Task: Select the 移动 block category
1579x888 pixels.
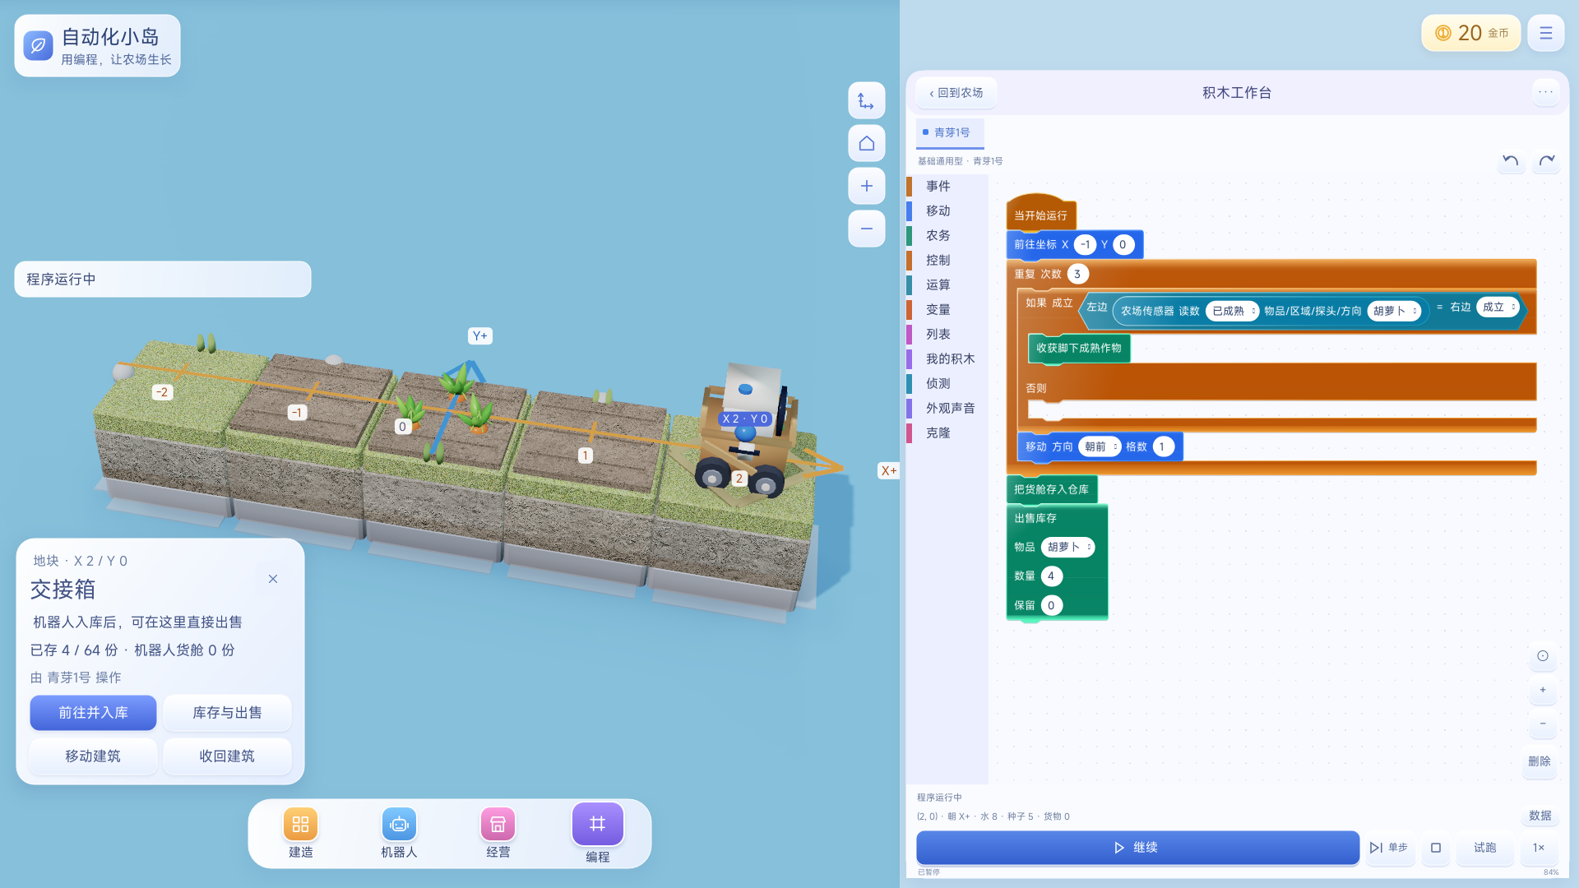Action: (947, 211)
